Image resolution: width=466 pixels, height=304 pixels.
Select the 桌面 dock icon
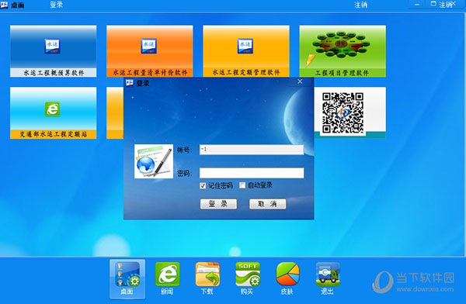(127, 279)
